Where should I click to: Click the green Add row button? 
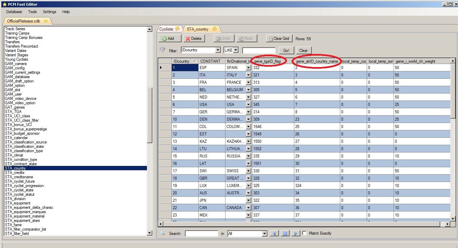[x=170, y=39]
